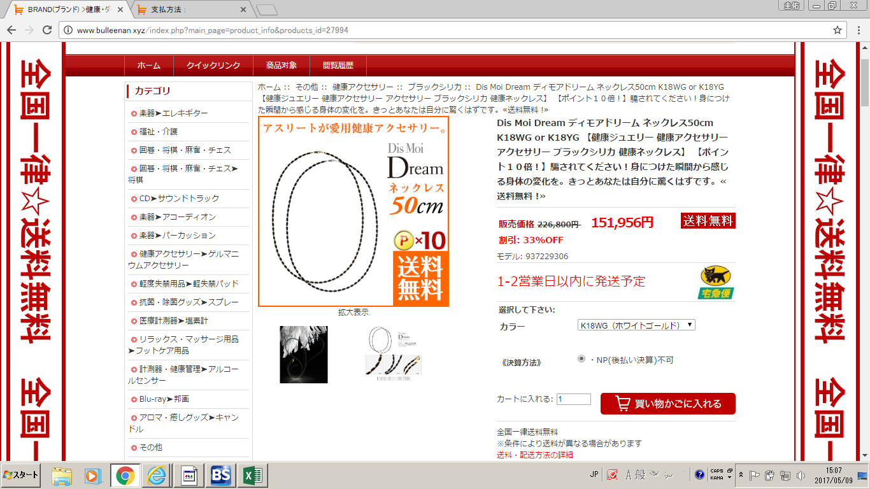The image size is (870, 489).
Task: Select the NP(後払い決算)不可 radio button
Action: 581,359
